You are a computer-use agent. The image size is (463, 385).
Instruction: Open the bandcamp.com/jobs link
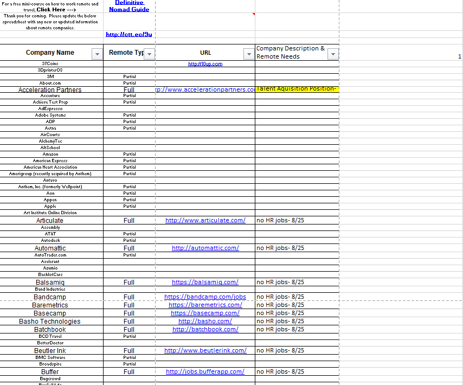(205, 297)
